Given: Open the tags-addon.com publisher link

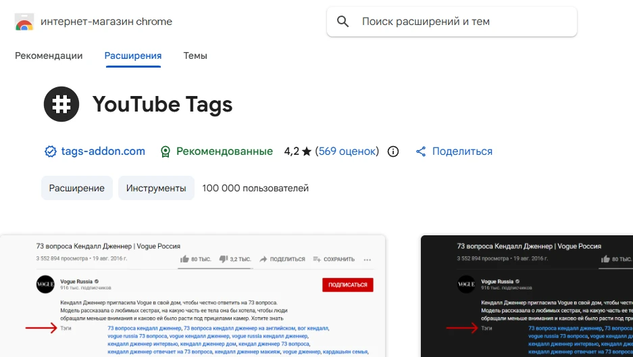Looking at the screenshot, I should click(x=103, y=151).
